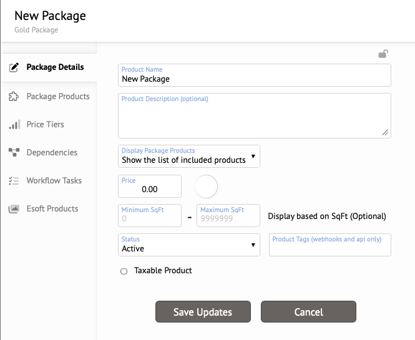The image size is (415, 340).
Task: Click the unlock padlock icon
Action: coord(383,54)
